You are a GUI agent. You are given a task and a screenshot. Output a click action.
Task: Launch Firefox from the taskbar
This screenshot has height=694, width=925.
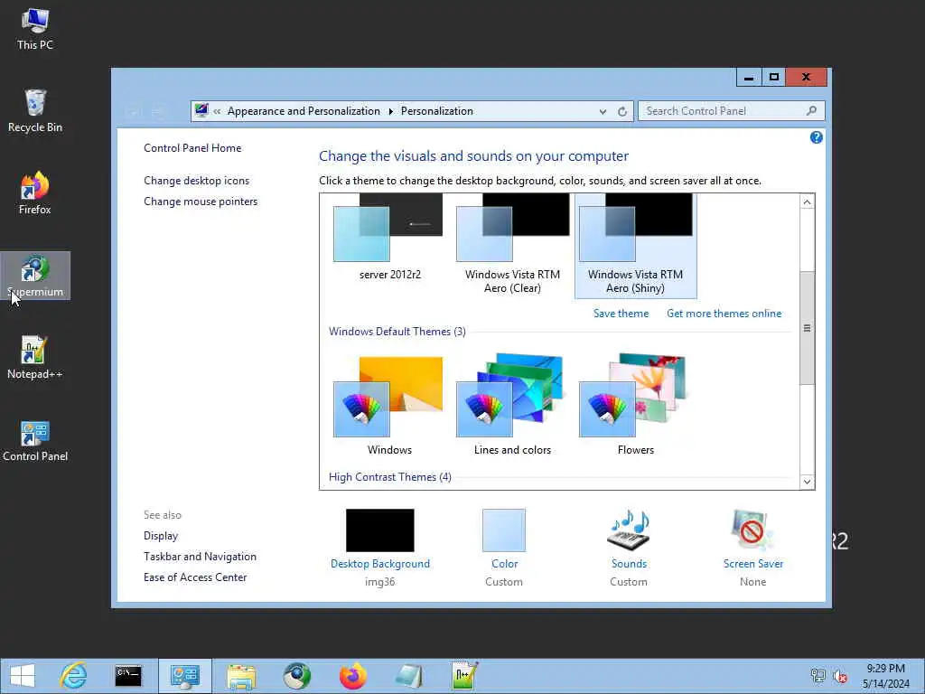point(352,676)
